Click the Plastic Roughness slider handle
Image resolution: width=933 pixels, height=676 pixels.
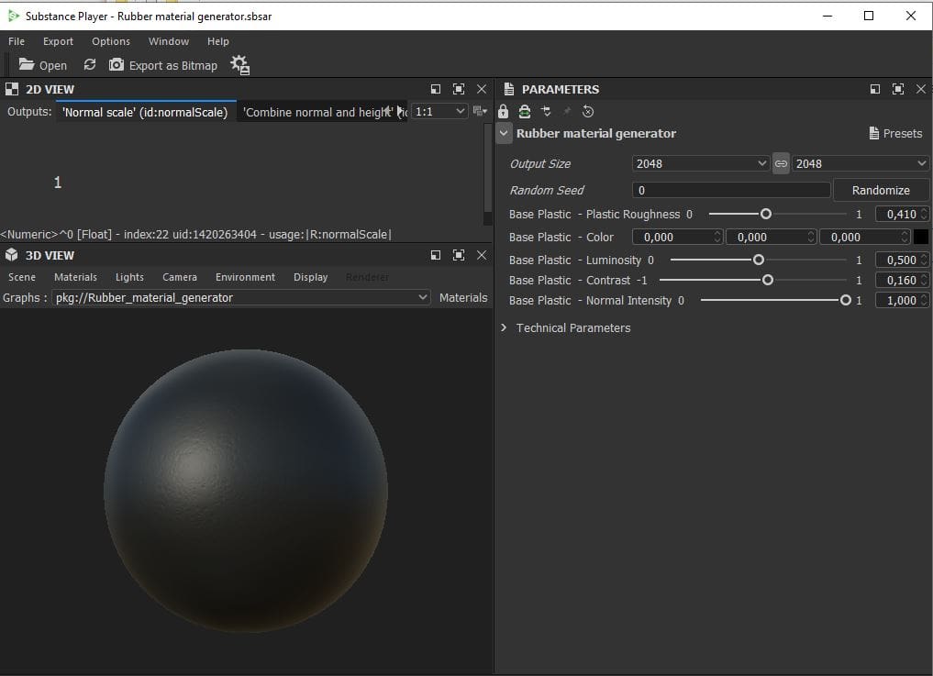766,214
